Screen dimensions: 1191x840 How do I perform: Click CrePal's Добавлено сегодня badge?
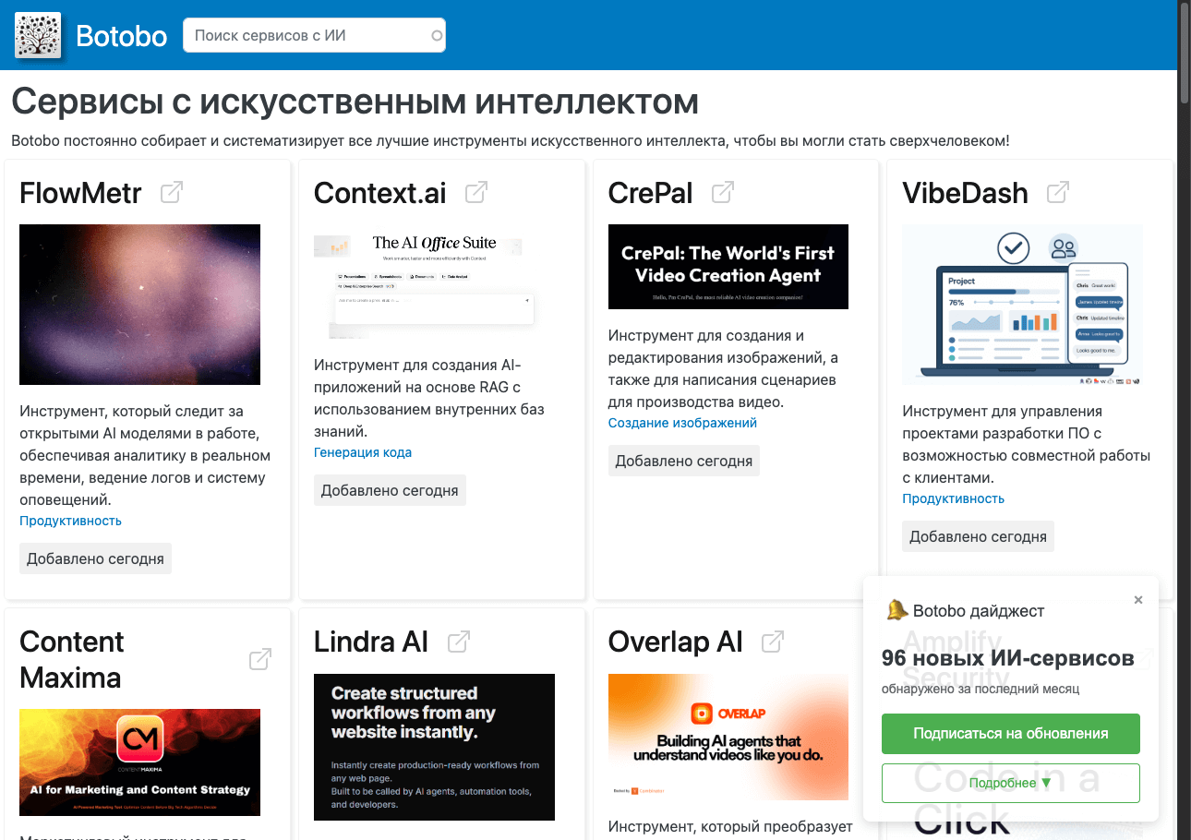(684, 461)
